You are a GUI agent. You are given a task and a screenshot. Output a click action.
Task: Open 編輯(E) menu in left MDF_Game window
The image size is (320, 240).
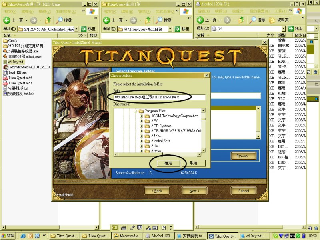pyautogui.click(x=27, y=12)
